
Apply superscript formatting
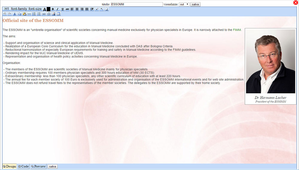click(x=97, y=9)
